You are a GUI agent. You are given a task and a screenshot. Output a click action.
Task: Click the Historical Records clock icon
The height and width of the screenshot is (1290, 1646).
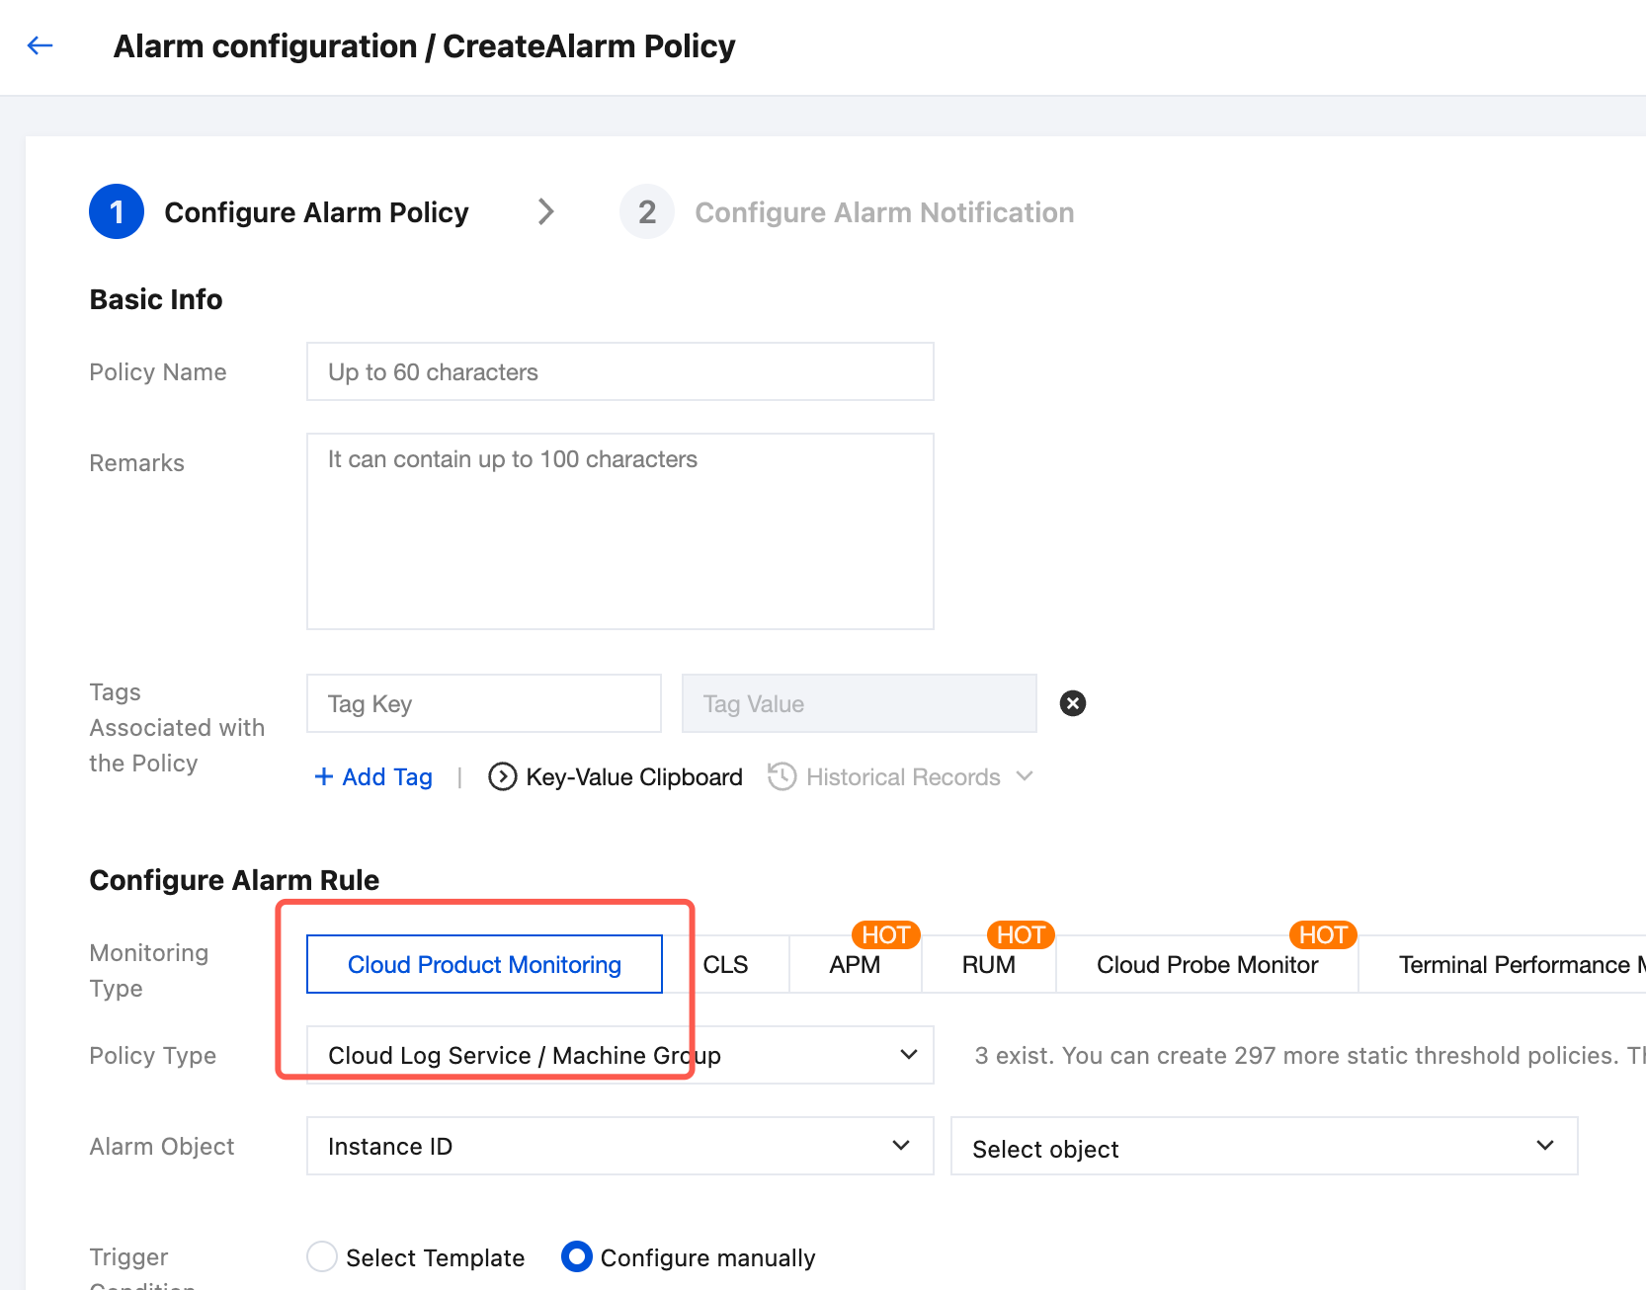[x=782, y=777]
